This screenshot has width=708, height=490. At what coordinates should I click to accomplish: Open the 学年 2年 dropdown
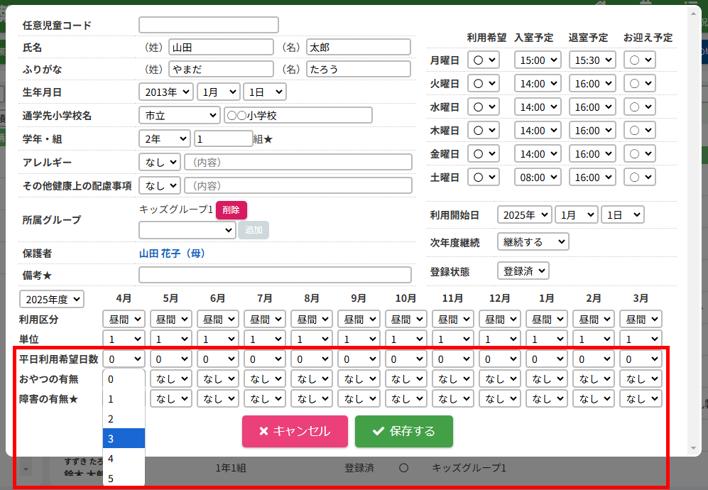pyautogui.click(x=164, y=138)
